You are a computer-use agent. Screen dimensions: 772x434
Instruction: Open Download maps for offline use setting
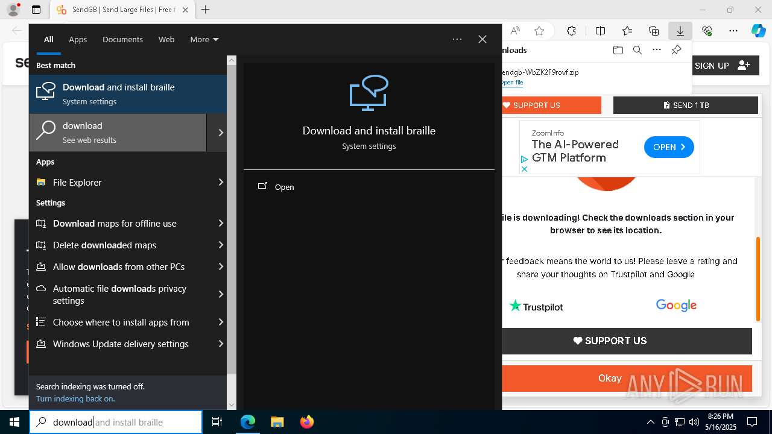click(121, 223)
